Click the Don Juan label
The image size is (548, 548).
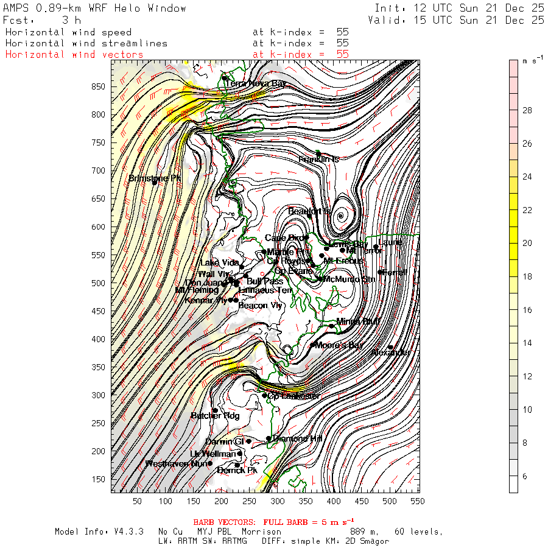[204, 283]
